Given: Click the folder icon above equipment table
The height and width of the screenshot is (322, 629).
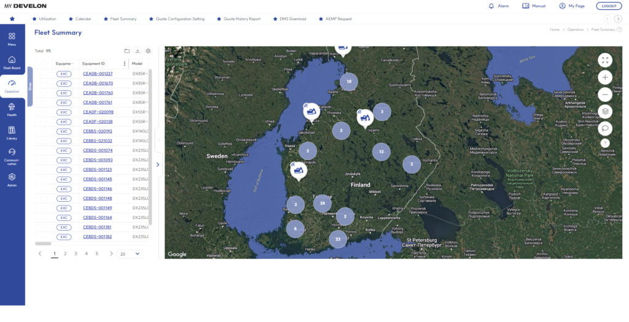Looking at the screenshot, I should point(127,51).
